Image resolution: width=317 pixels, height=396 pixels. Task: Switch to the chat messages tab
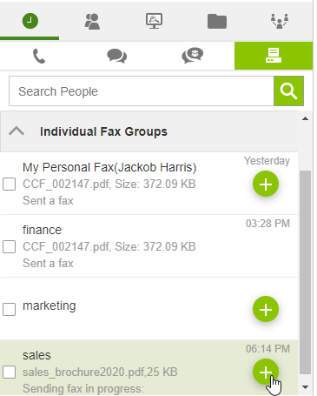click(116, 56)
